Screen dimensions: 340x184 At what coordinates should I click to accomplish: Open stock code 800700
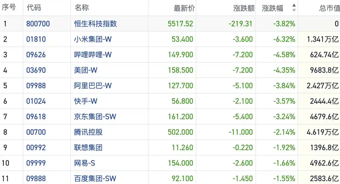click(x=38, y=24)
